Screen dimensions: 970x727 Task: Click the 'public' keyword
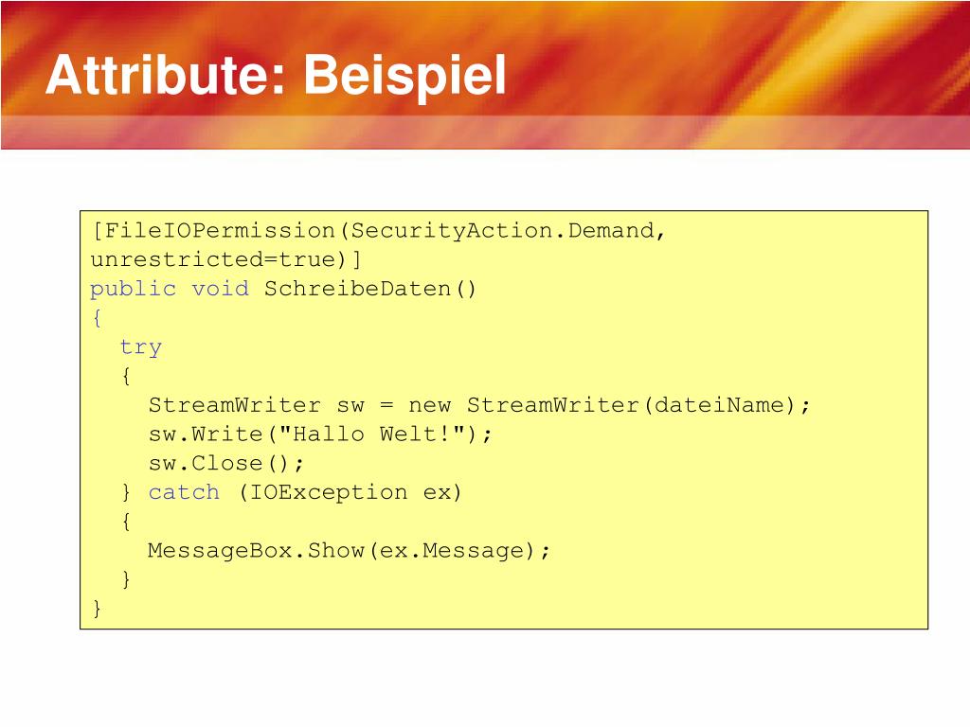pyautogui.click(x=133, y=290)
